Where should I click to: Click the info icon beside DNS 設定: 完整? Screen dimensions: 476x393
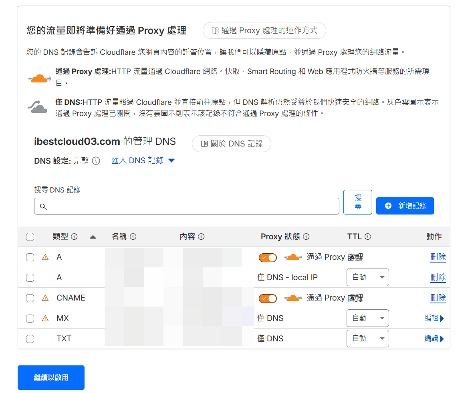coord(96,161)
